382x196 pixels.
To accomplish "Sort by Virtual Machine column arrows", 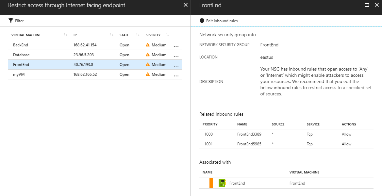I will (x=65, y=35).
